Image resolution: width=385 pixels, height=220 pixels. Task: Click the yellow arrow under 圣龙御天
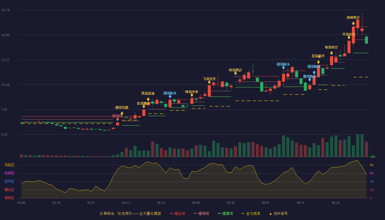click(318, 62)
